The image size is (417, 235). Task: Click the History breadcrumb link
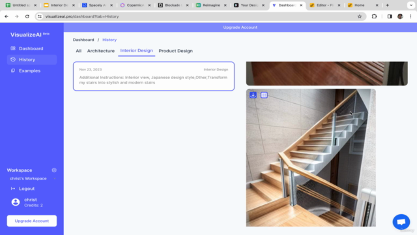tap(109, 40)
